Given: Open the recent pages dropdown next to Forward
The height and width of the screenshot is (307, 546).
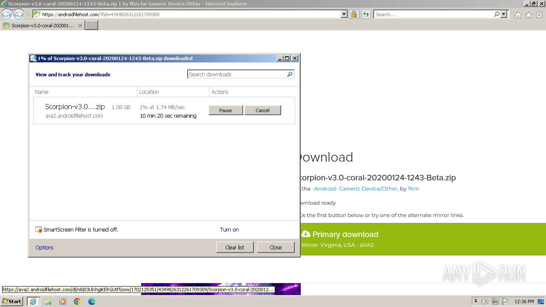Looking at the screenshot, I should click(x=28, y=14).
